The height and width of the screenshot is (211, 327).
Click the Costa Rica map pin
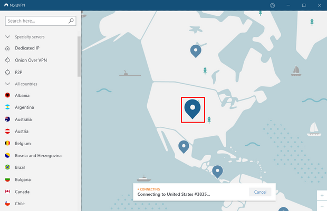(x=217, y=172)
